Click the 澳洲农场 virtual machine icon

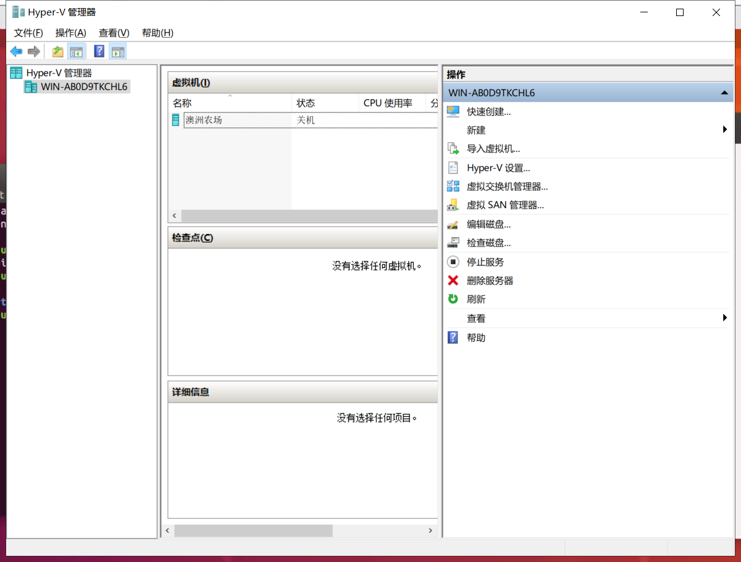point(176,120)
